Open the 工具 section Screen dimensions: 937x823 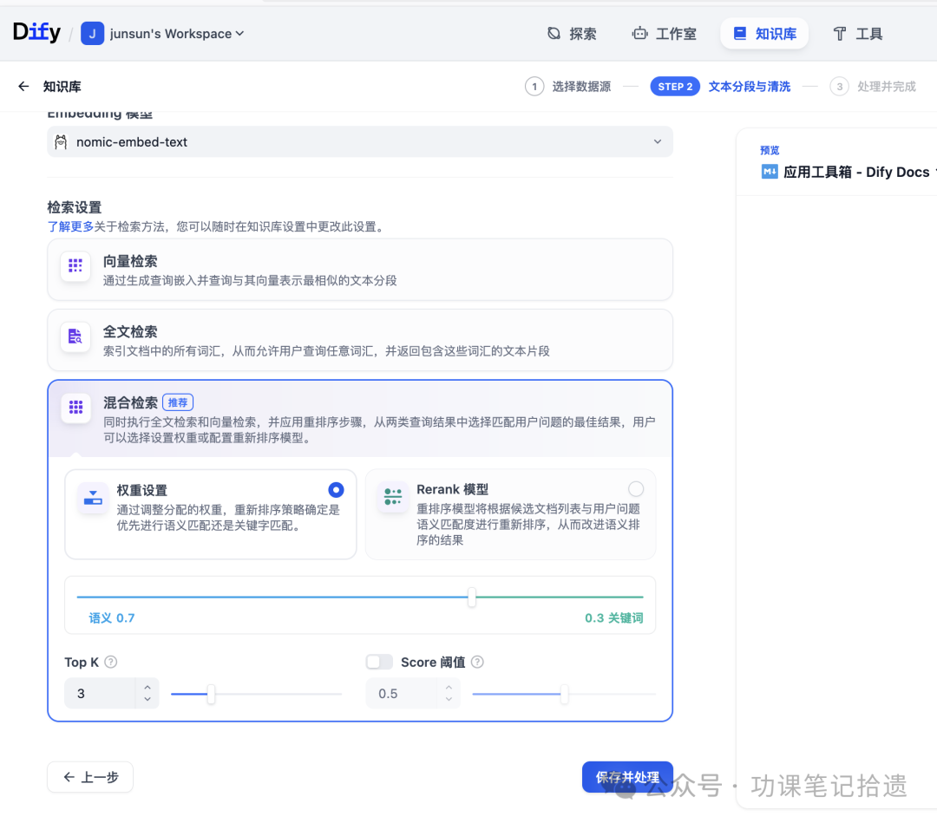858,33
